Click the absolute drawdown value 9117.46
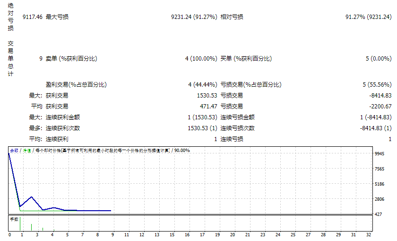Screen dimensions: 397x241 (33, 17)
